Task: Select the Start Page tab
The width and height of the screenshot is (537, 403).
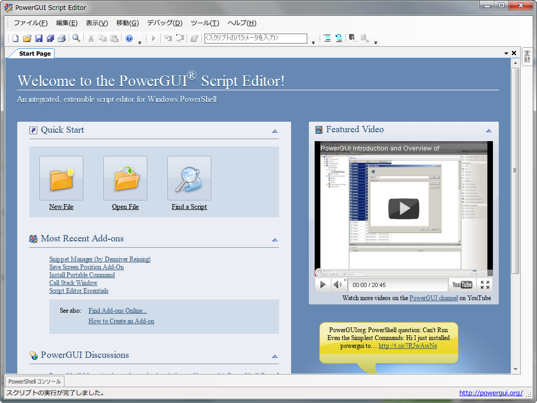Action: tap(35, 54)
